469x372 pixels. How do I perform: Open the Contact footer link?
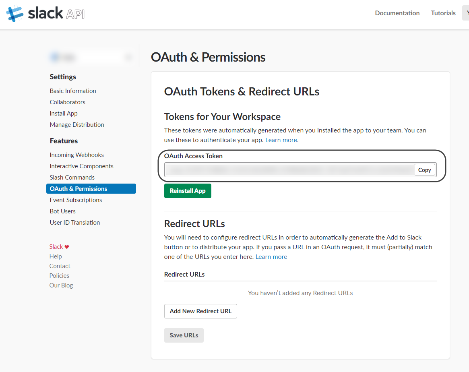(60, 266)
